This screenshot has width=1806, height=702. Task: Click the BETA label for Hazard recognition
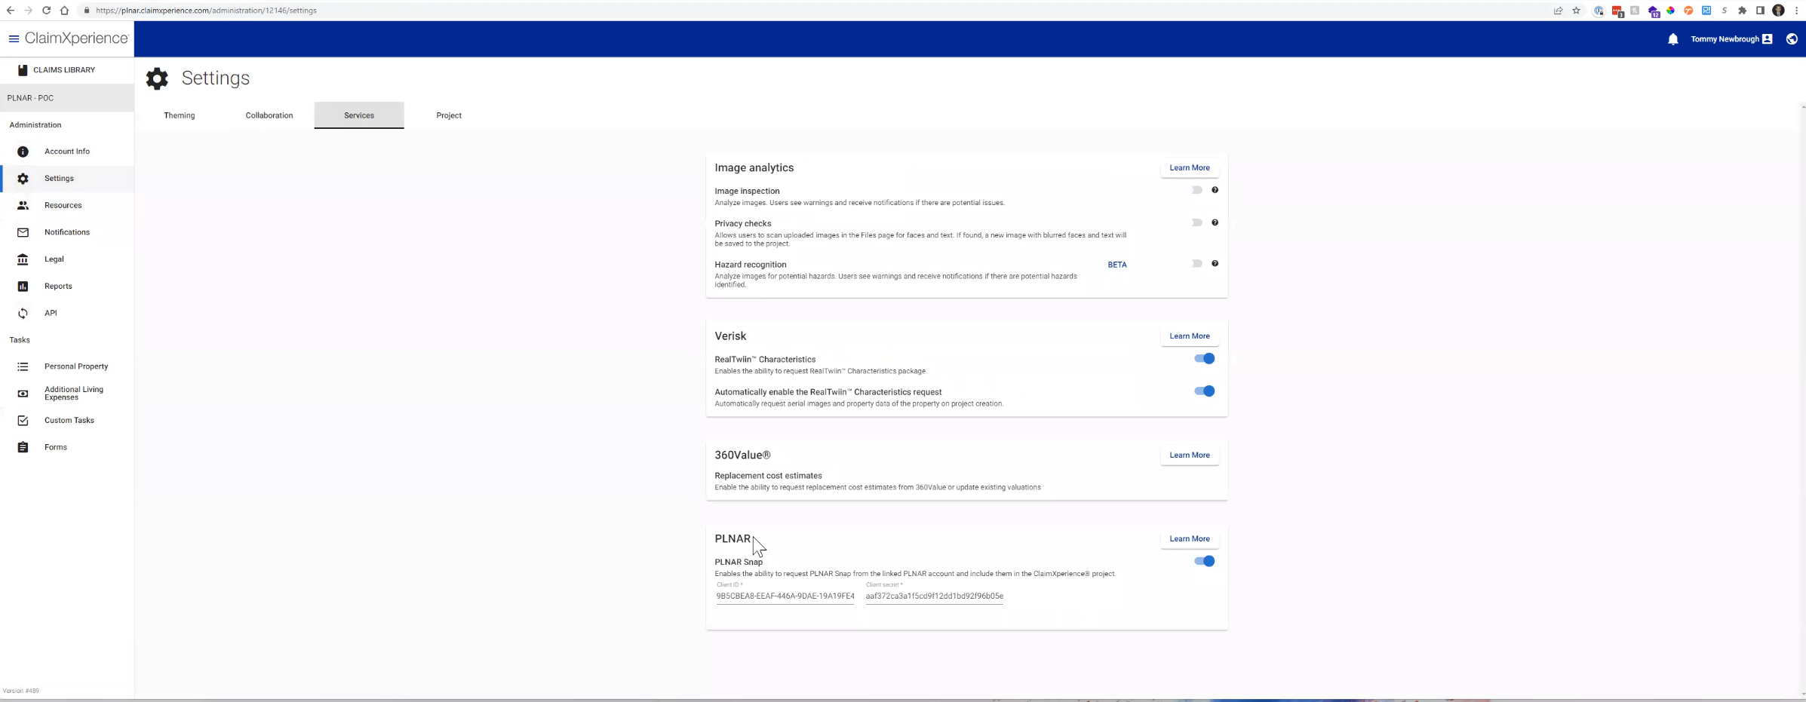(1116, 265)
